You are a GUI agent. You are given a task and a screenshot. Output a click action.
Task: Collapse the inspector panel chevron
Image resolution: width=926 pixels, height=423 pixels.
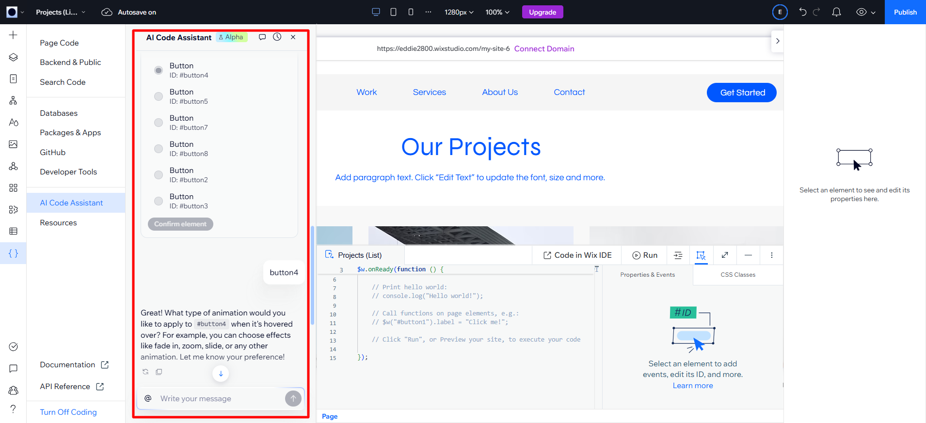pos(777,41)
